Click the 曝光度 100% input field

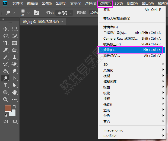tap(94, 13)
